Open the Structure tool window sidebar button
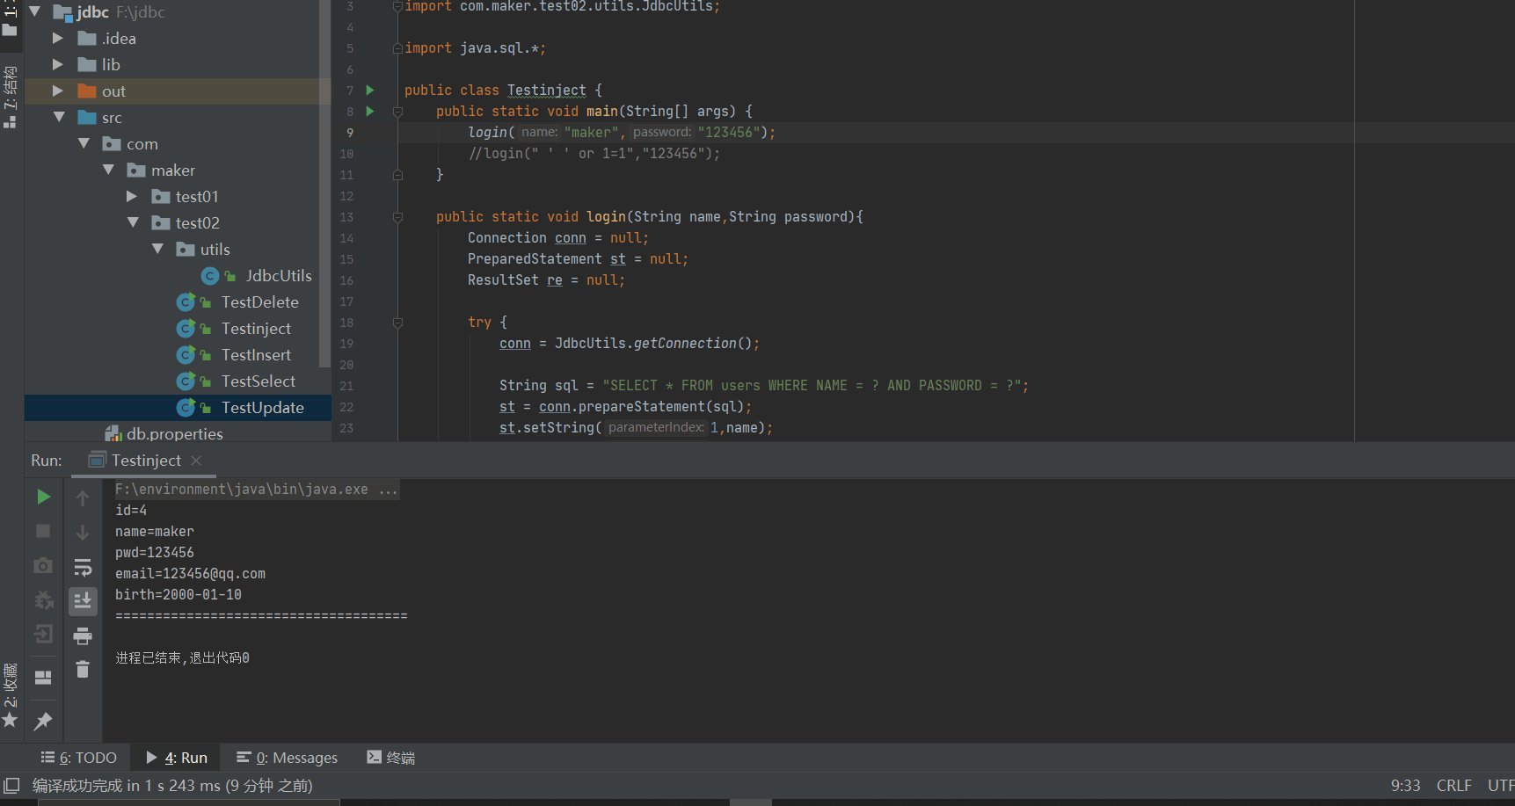The image size is (1515, 806). [x=11, y=97]
